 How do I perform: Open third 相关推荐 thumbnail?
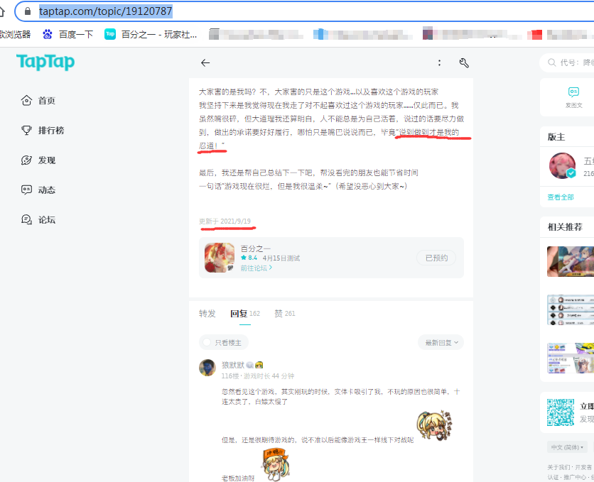(x=571, y=358)
